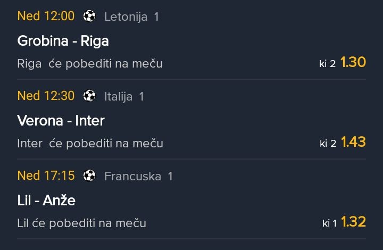Open the Grobina - Riga match
Viewport: 383px width, 250px height.
[63, 41]
